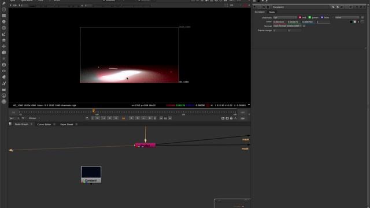
Task: Click the white color swatch in color row
Action: point(354,22)
